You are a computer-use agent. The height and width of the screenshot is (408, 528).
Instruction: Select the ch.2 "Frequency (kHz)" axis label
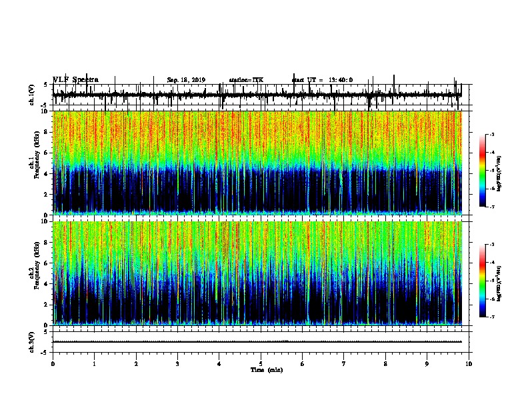click(37, 265)
